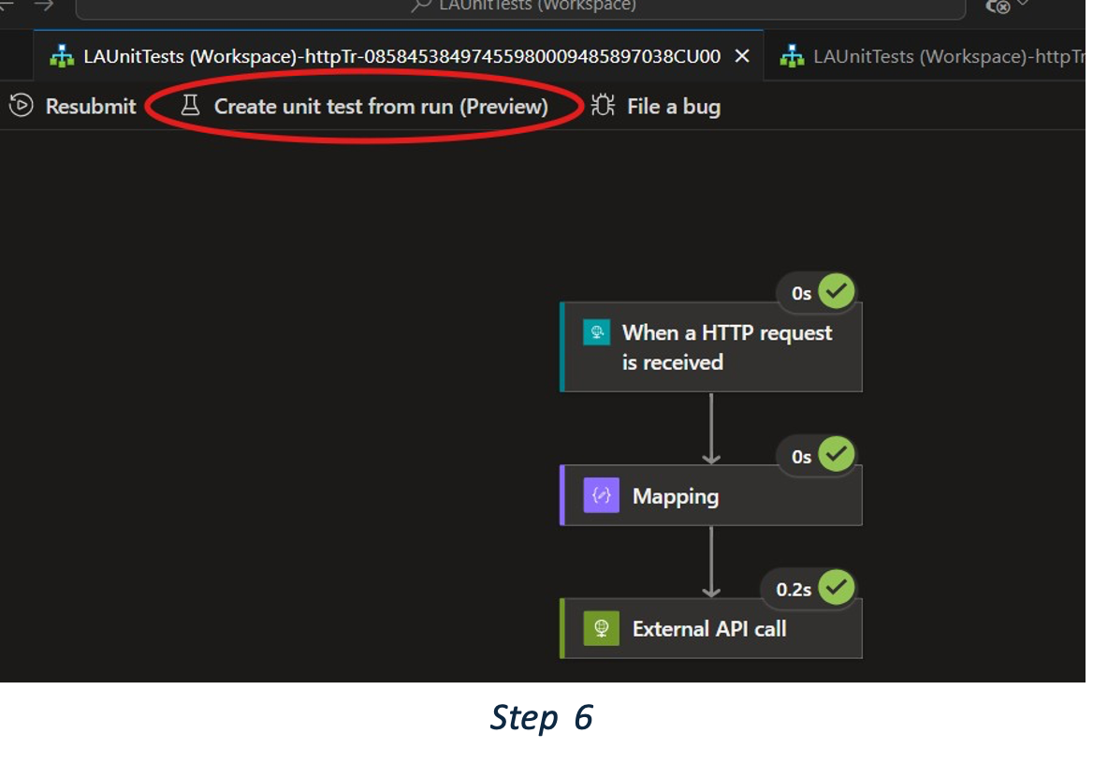Screen dimensions: 1093x763
Task: Click the bug icon beside File a bug
Action: [604, 106]
